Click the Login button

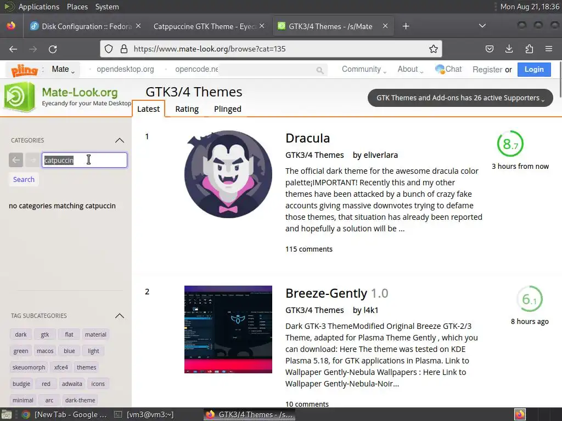pos(534,70)
